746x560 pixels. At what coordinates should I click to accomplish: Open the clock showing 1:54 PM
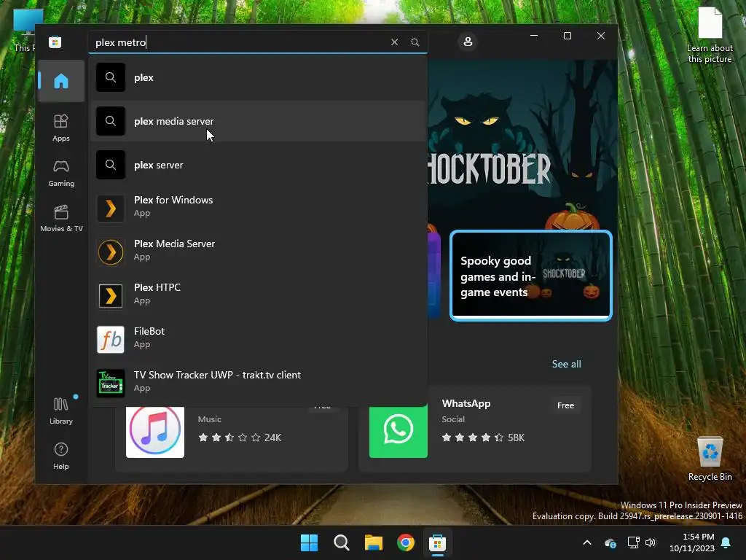pos(692,542)
